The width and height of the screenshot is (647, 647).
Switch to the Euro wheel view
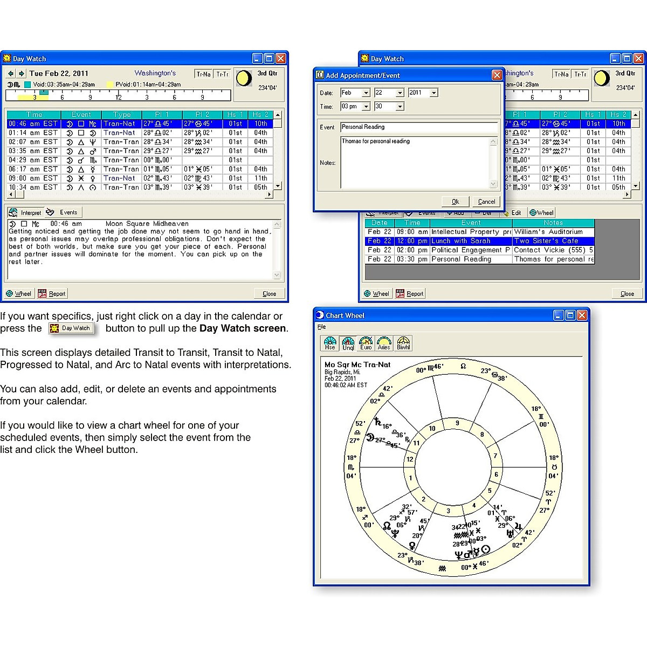(366, 343)
